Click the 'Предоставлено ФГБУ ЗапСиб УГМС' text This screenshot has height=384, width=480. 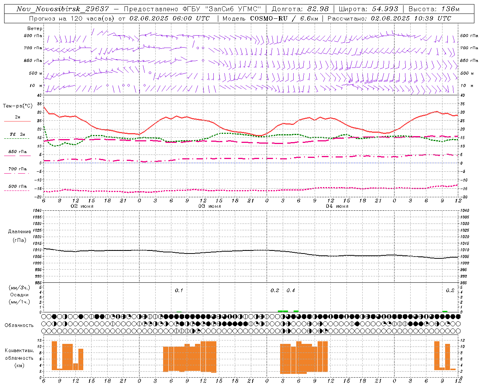pos(192,9)
